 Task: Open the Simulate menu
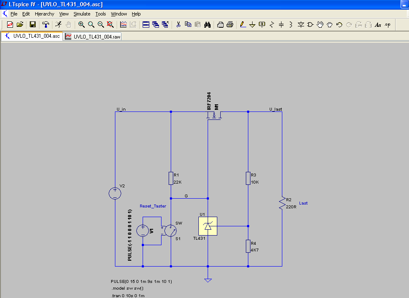pyautogui.click(x=82, y=14)
